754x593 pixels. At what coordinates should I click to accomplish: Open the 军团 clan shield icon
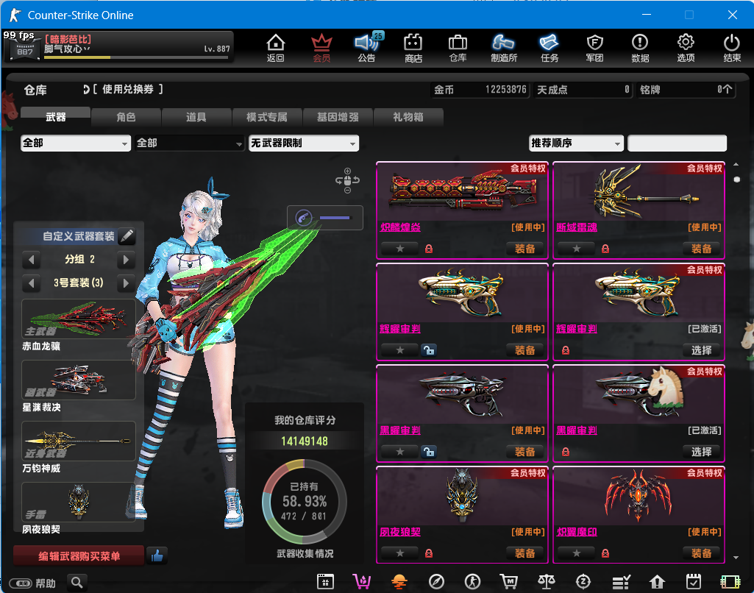594,48
